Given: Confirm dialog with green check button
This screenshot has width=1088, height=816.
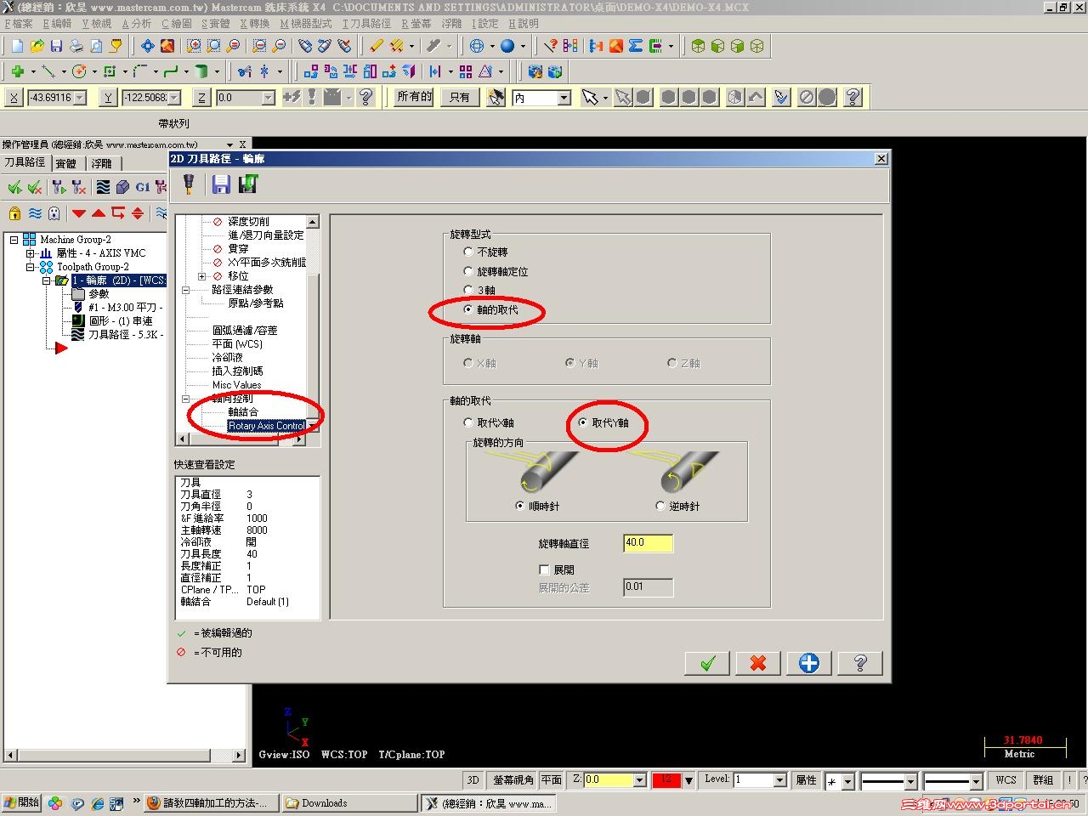Looking at the screenshot, I should click(x=707, y=663).
